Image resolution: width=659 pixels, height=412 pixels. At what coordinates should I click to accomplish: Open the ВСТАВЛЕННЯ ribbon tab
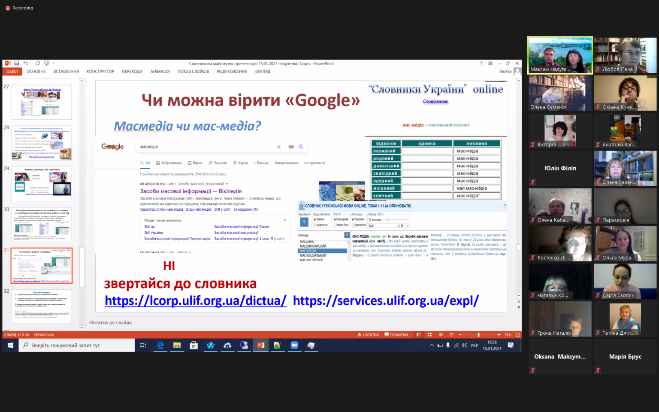click(x=66, y=72)
